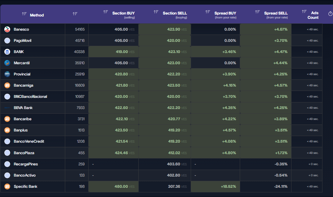Click the RecargaPines round icon
This screenshot has width=333, height=197.
(7, 164)
